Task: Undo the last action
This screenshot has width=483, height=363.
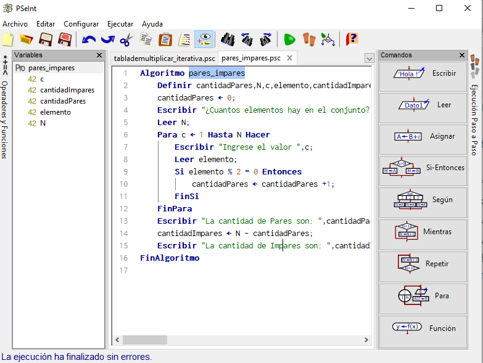Action: point(89,39)
